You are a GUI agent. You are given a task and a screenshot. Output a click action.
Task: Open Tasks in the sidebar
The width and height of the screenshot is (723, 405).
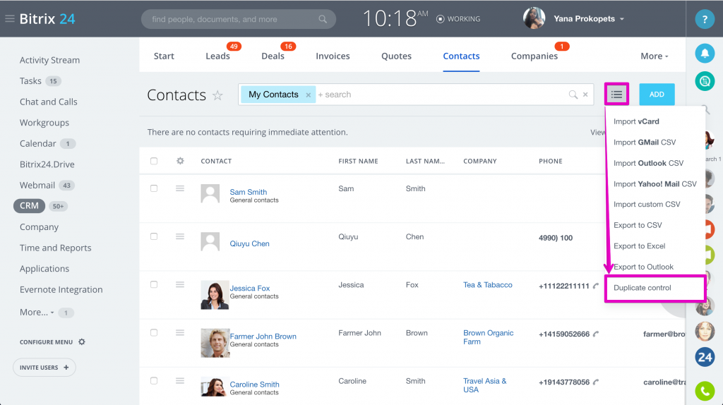tap(30, 81)
